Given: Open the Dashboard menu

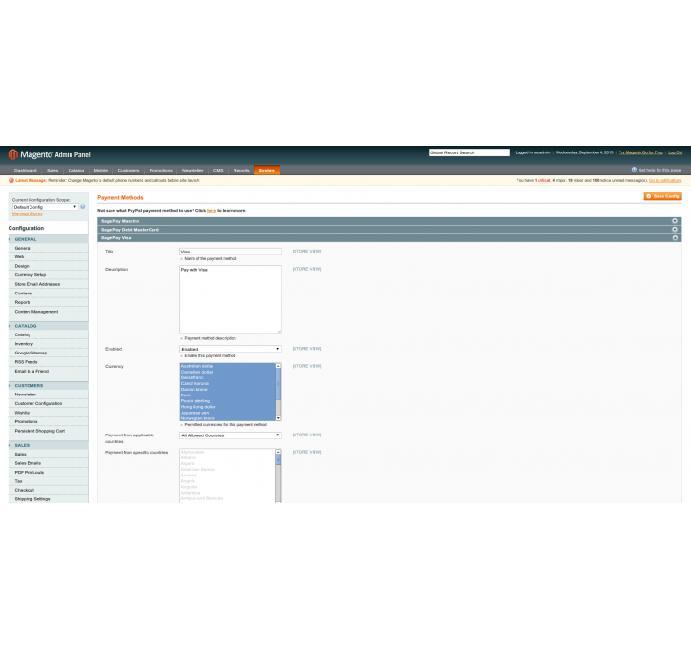Looking at the screenshot, I should click(25, 170).
